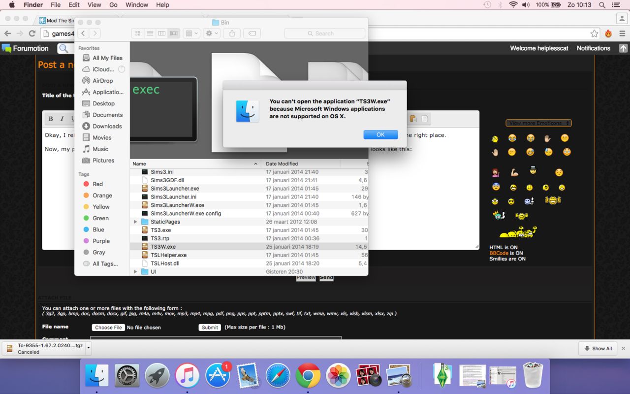Open Applications in Finder sidebar
This screenshot has height=394, width=630.
click(103, 92)
